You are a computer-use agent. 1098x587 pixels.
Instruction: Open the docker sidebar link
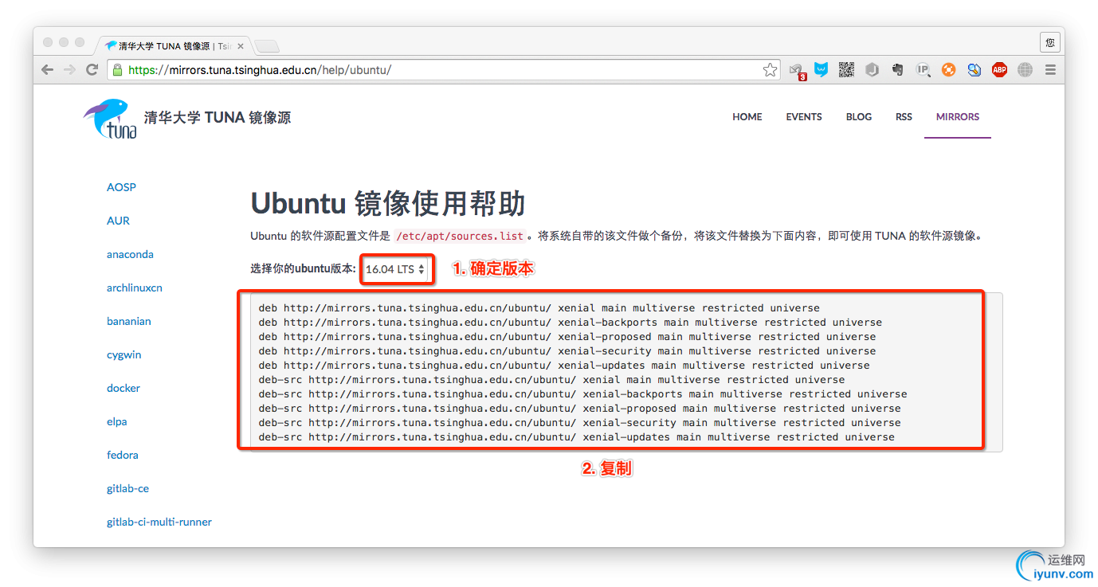(x=124, y=388)
